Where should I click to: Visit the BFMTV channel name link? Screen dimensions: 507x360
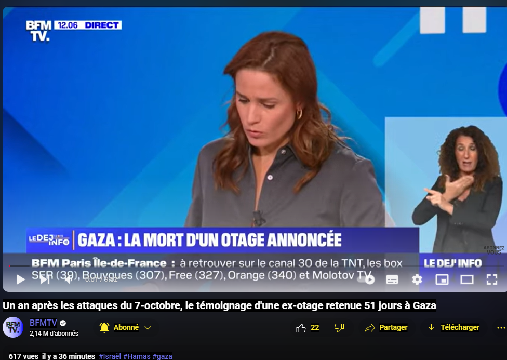pos(43,323)
